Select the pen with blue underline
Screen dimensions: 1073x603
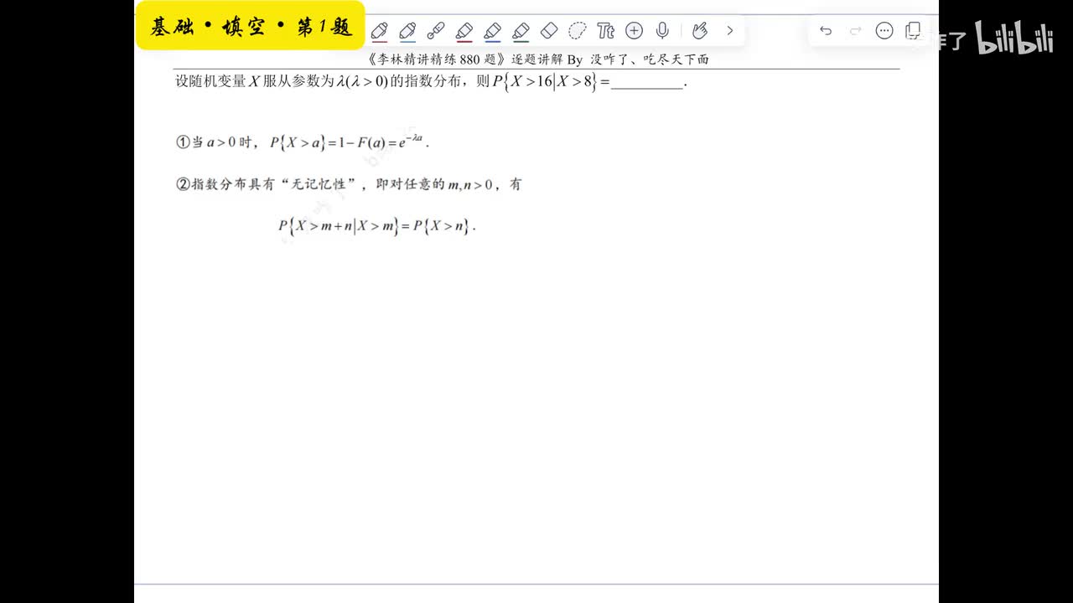[x=407, y=32]
